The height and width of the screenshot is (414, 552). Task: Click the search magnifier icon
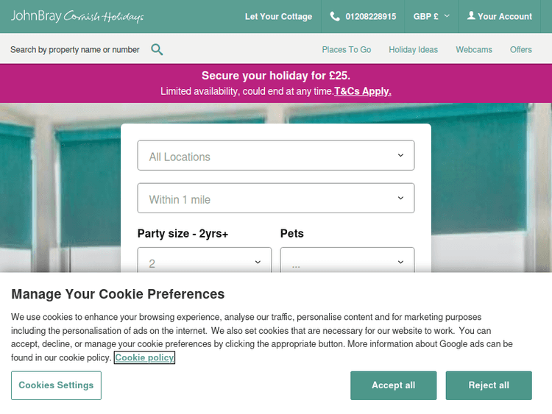coord(157,49)
